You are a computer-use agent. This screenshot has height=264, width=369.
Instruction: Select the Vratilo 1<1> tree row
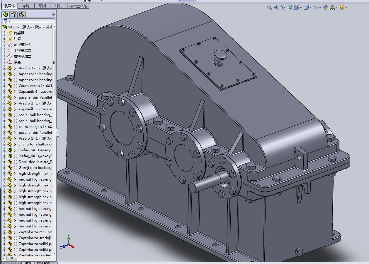coord(29,138)
